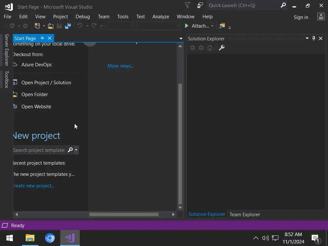This screenshot has height=246, width=328.
Task: Expand the template search options dropdown
Action: click(x=76, y=150)
